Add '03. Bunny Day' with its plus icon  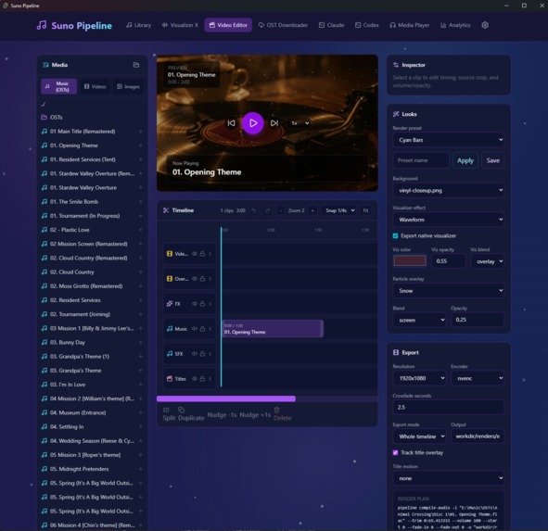coord(141,342)
